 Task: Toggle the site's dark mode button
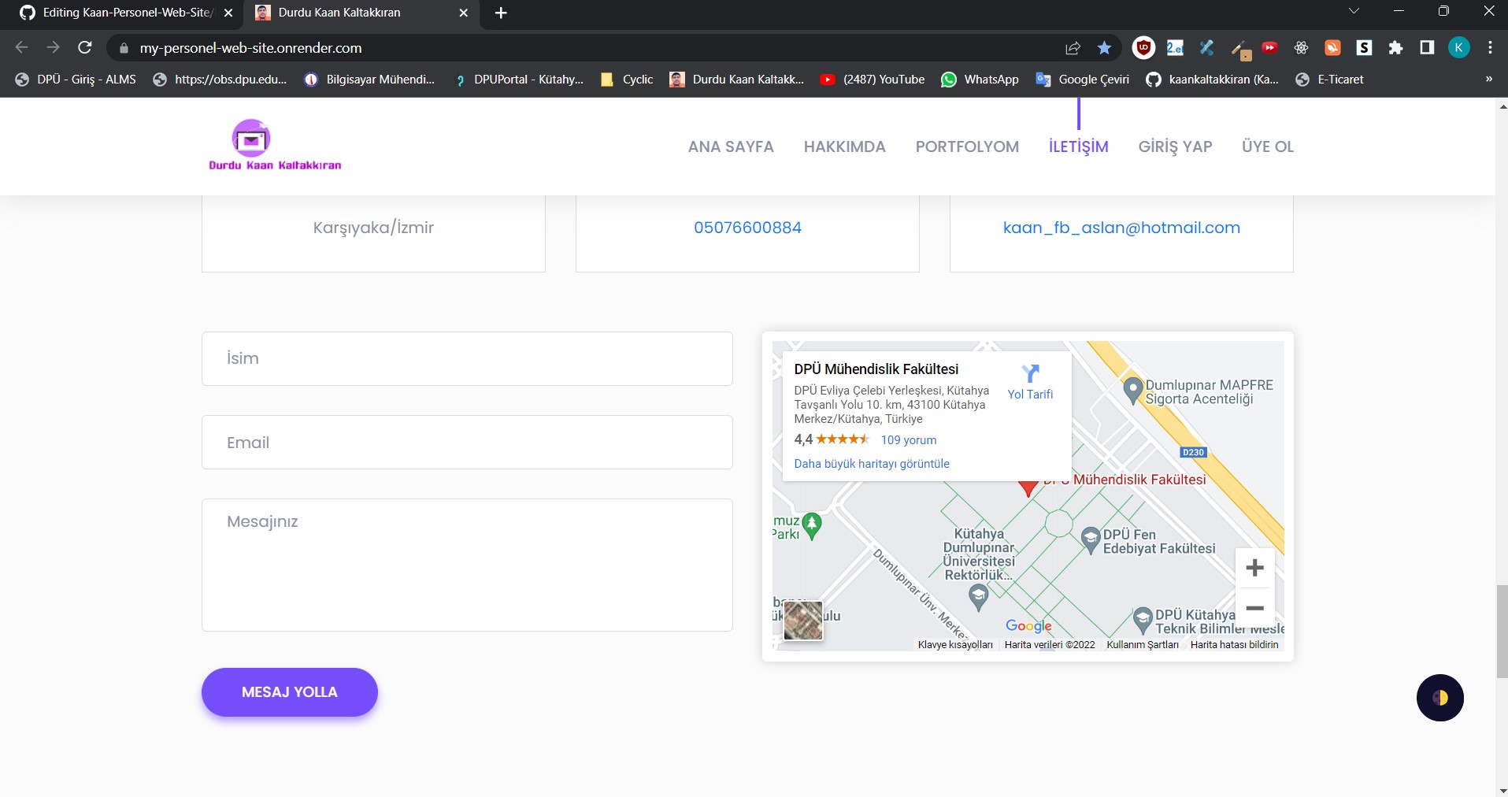coord(1439,697)
